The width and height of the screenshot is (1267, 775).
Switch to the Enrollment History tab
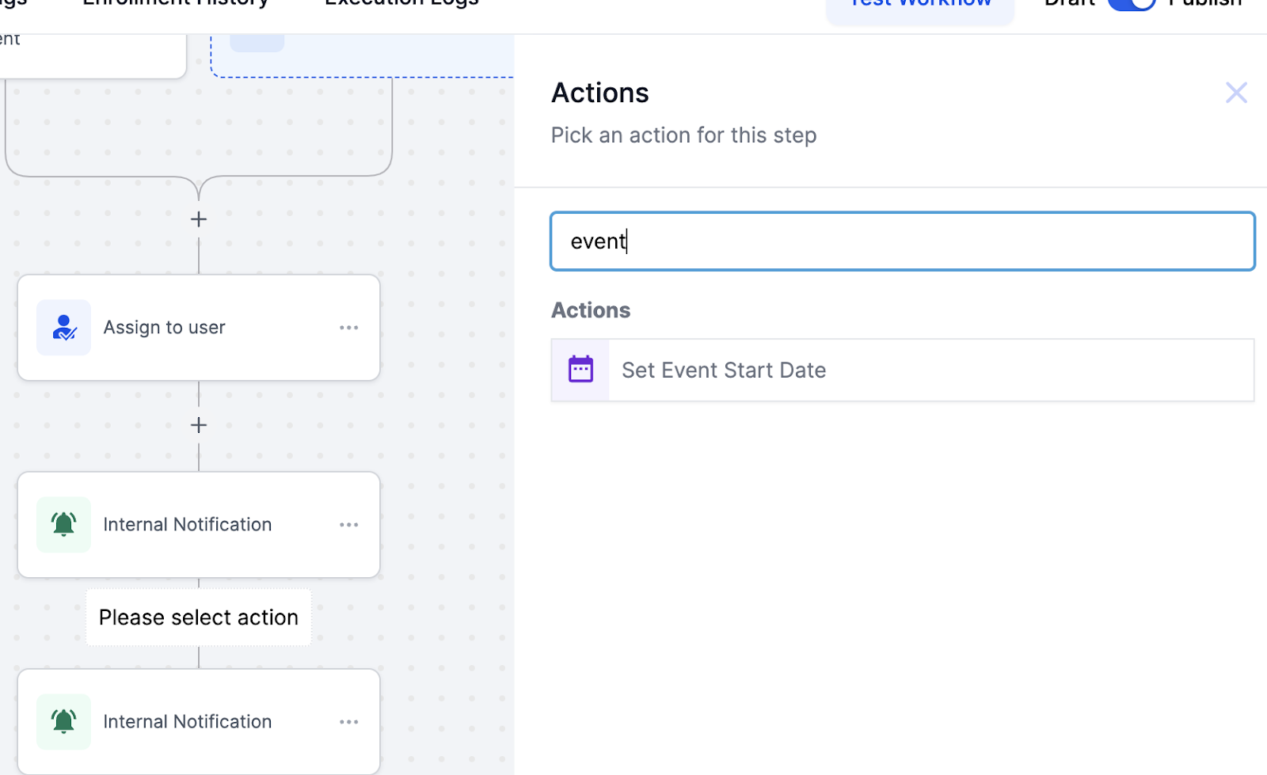pos(176,3)
